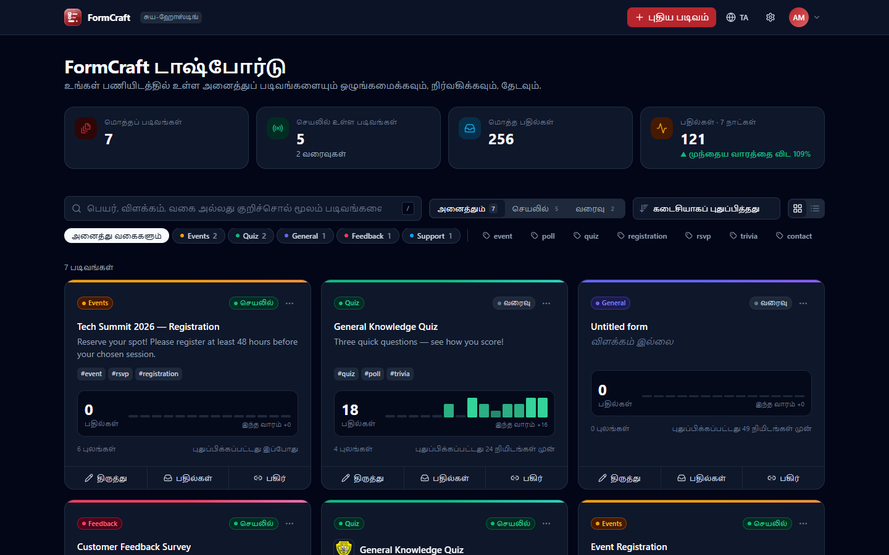Open more options on the draft General Knowledge Quiz card
This screenshot has width=889, height=555.
click(x=546, y=303)
